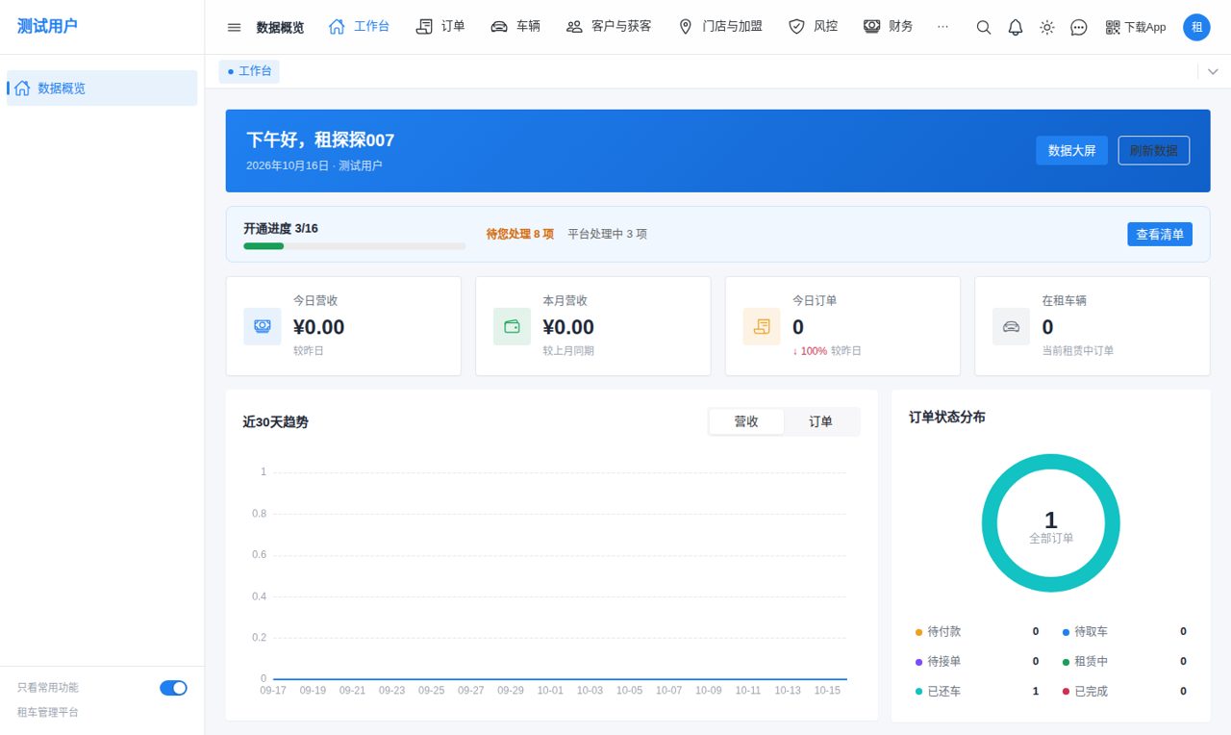Toggle 待接单 legend in order chart
Screen dimensions: 1231x735
click(938, 662)
